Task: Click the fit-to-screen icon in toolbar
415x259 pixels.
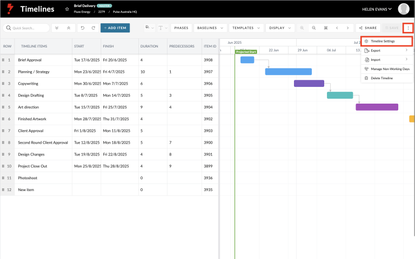Action: tap(326, 28)
